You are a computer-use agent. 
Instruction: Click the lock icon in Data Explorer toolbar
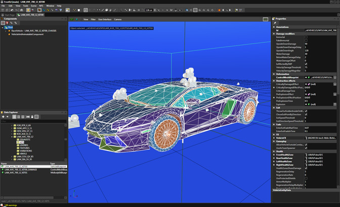32,117
